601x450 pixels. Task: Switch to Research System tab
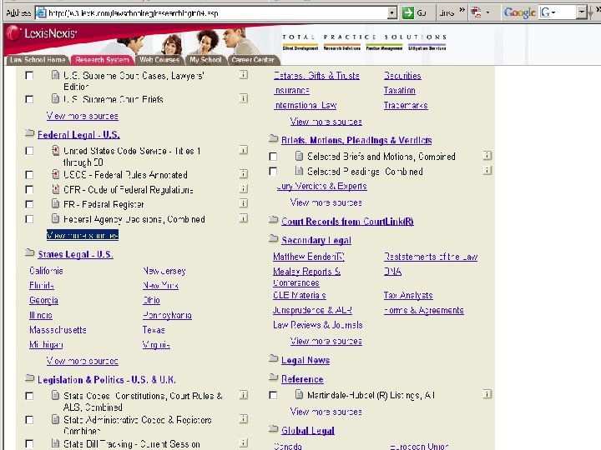102,60
